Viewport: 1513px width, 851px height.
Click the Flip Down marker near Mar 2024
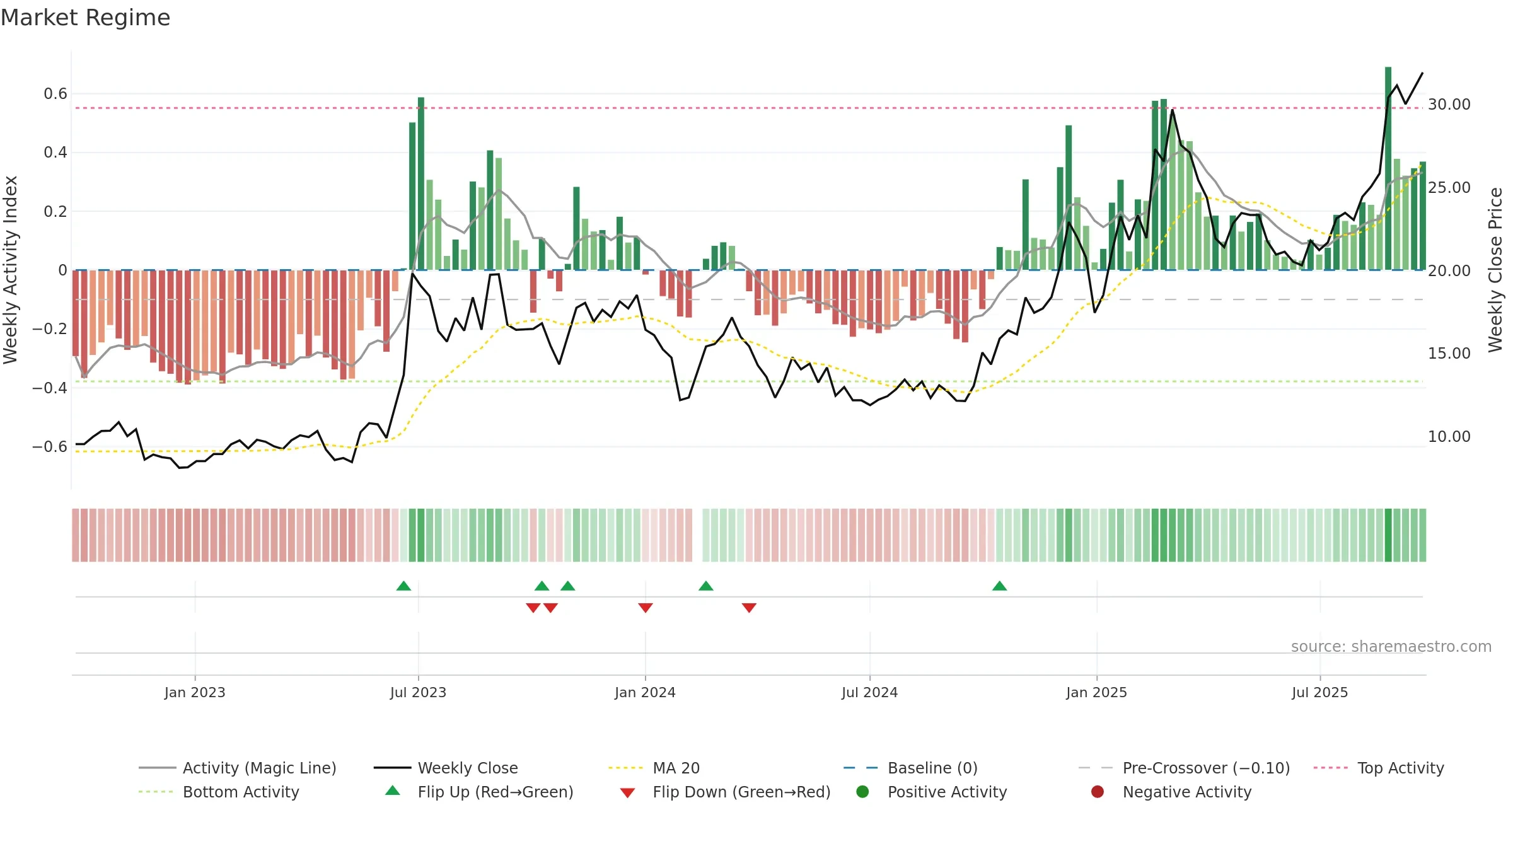[749, 608]
